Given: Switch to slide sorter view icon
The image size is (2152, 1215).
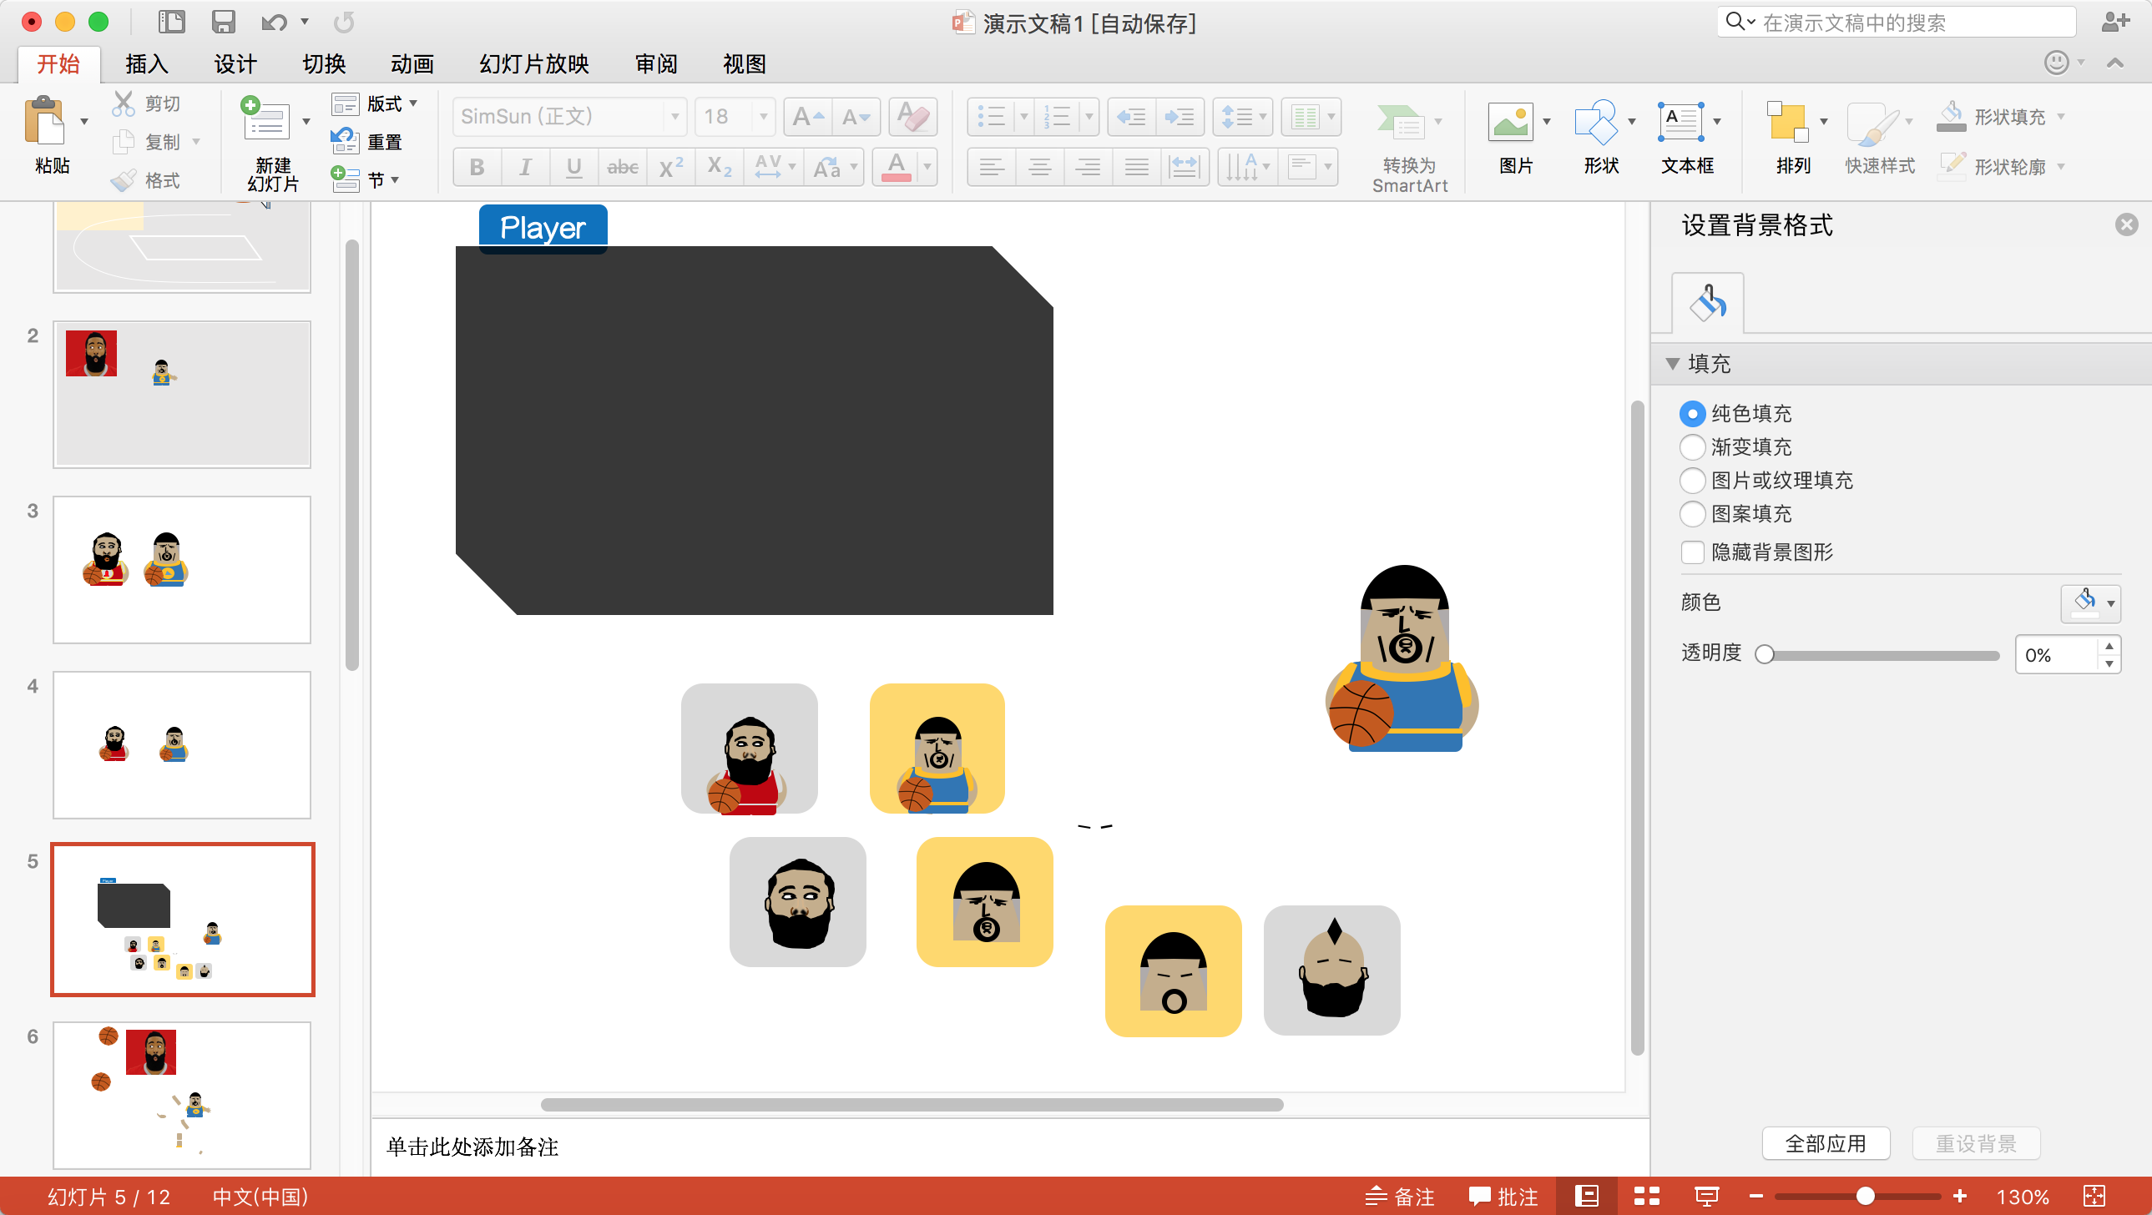Looking at the screenshot, I should pos(1646,1196).
